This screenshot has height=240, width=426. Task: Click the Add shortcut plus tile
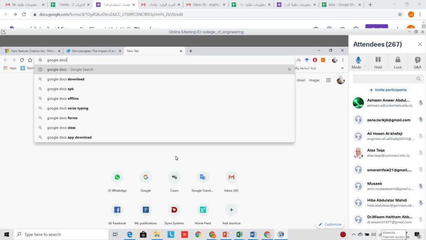click(x=231, y=210)
